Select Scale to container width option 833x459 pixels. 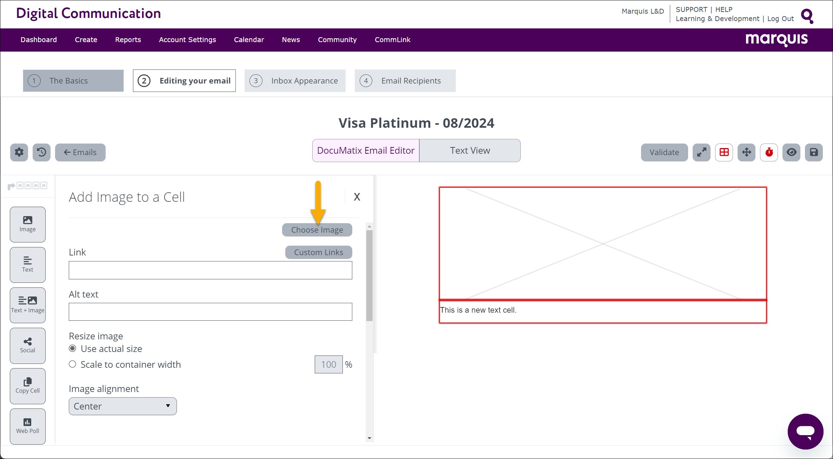[x=73, y=364]
